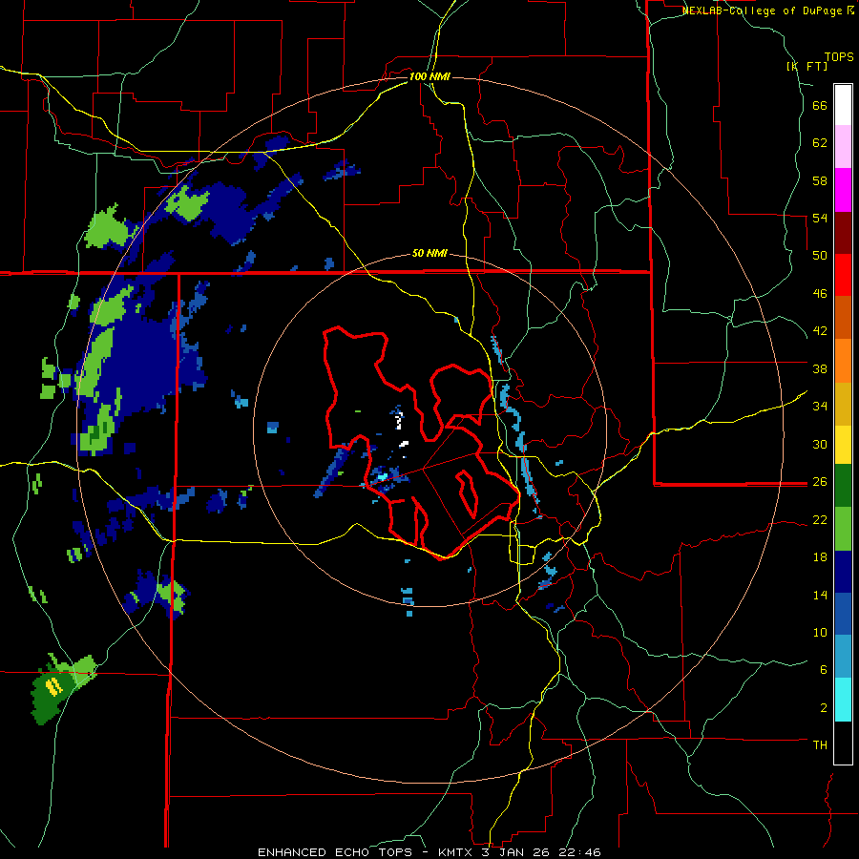The image size is (859, 859).
Task: Click the TH threshold label
Action: (x=820, y=745)
